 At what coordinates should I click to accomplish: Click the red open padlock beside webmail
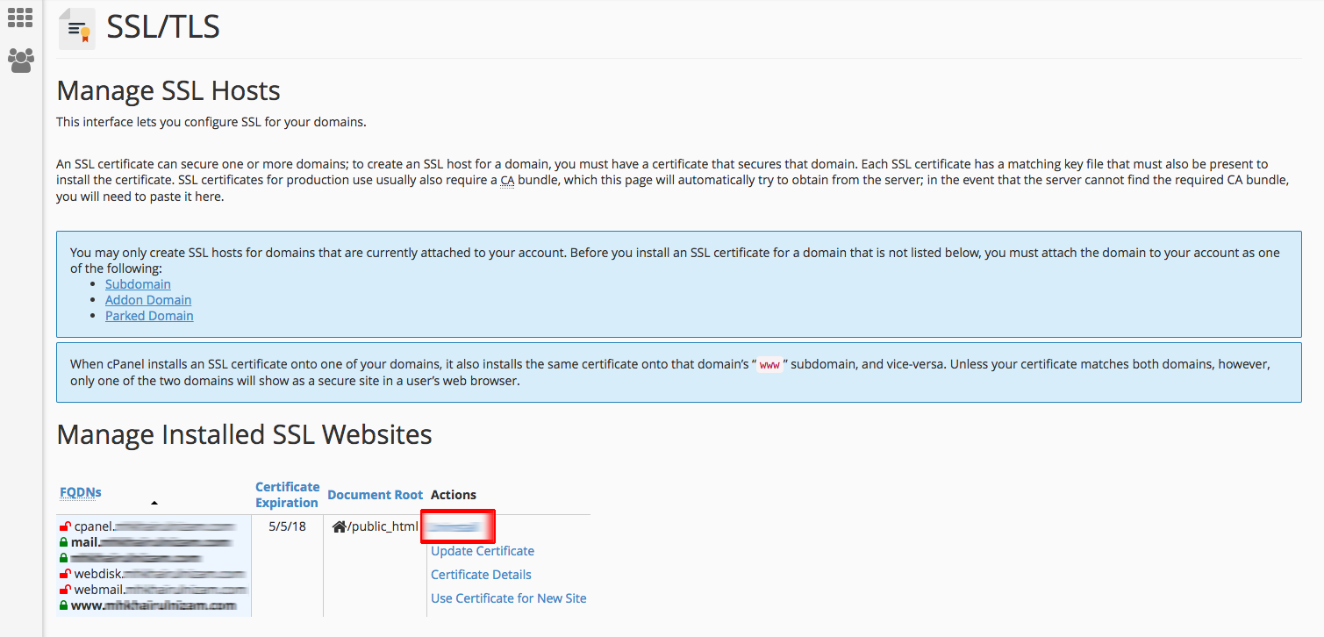point(65,590)
